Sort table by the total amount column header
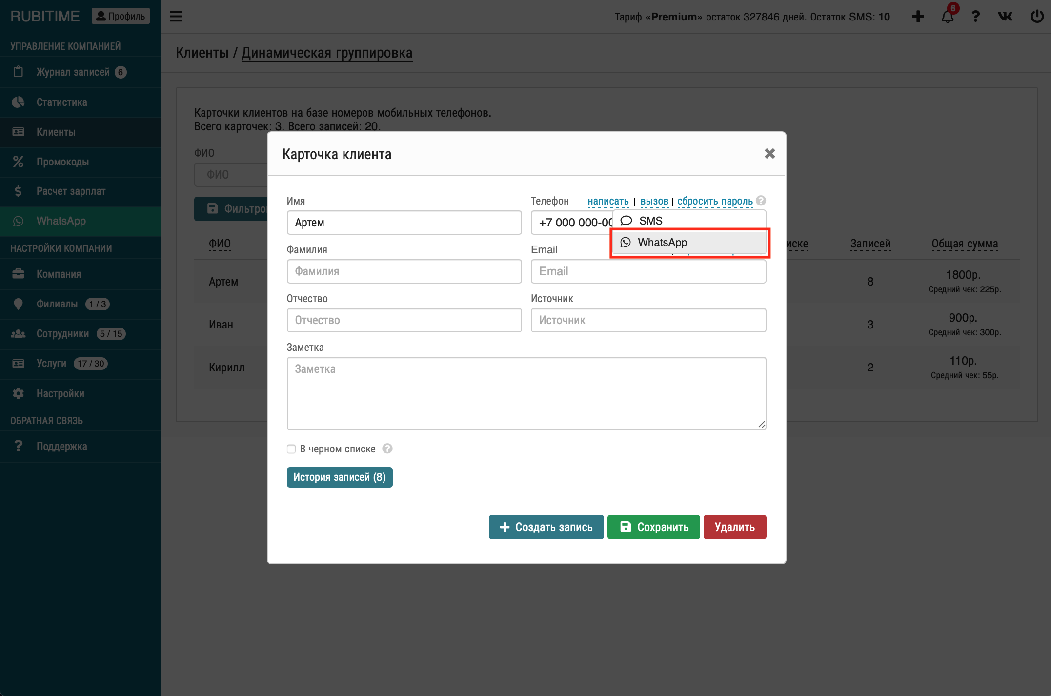 (964, 243)
